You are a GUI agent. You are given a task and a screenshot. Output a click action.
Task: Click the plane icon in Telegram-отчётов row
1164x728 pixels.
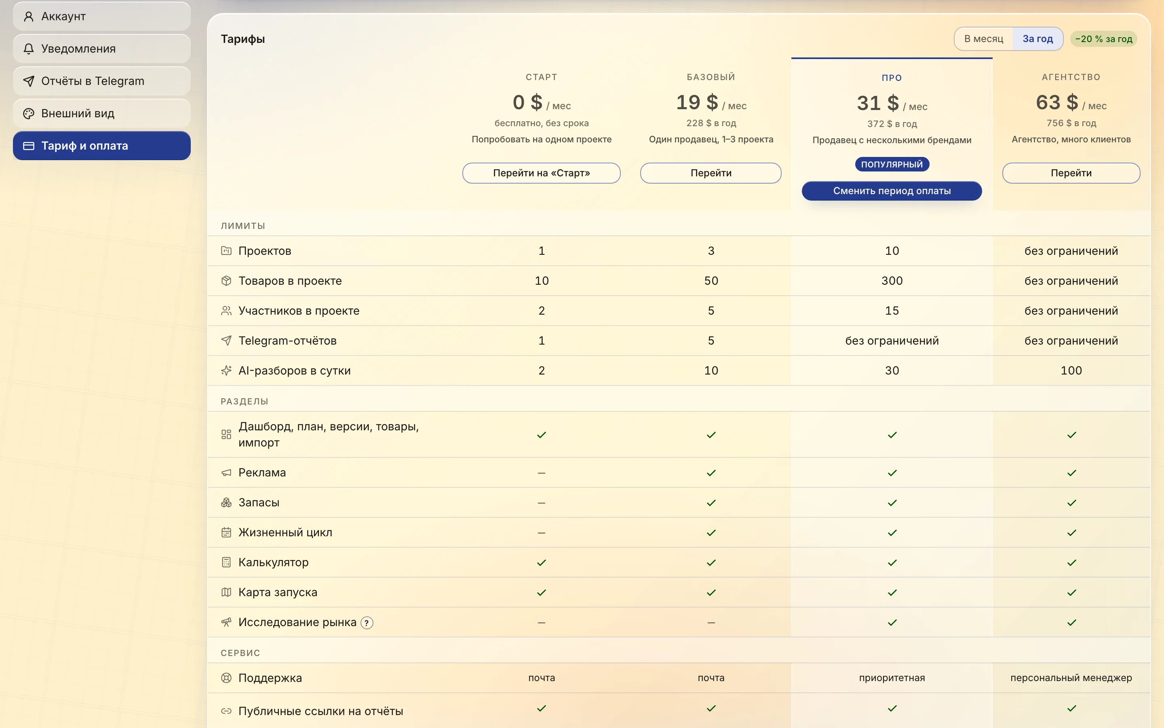pyautogui.click(x=226, y=341)
